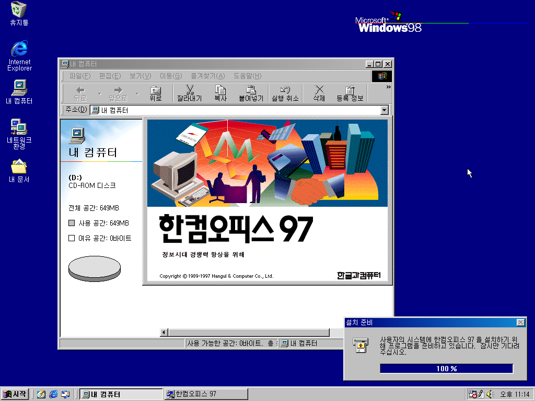Click the 한컴오피스 97 splash image
The height and width of the screenshot is (401, 535).
click(x=267, y=200)
